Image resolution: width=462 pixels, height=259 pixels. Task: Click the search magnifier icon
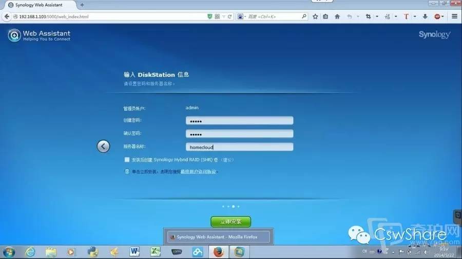(304, 16)
